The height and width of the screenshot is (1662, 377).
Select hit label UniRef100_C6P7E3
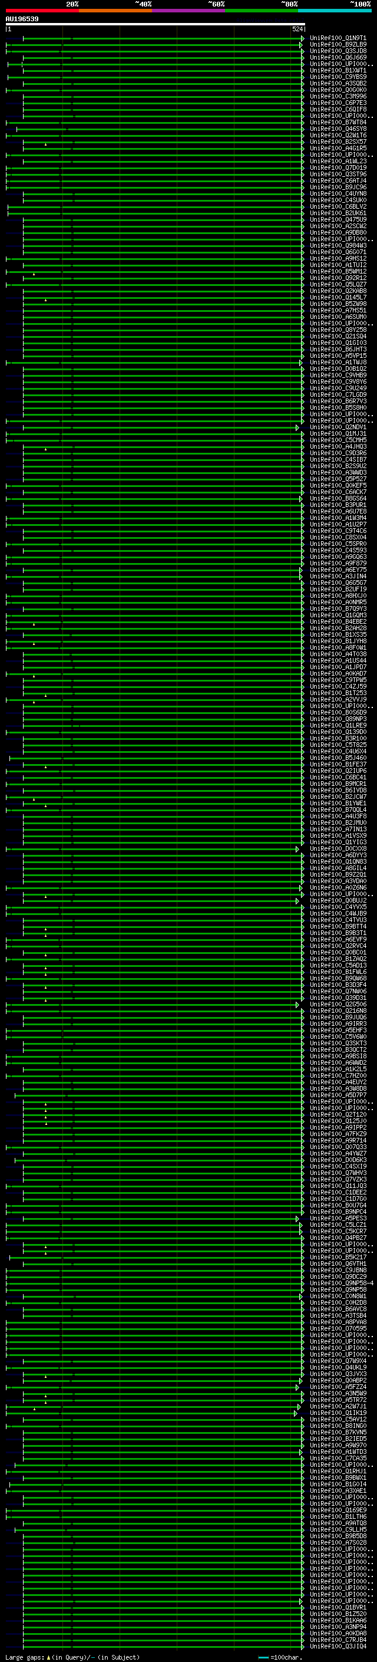[x=338, y=103]
